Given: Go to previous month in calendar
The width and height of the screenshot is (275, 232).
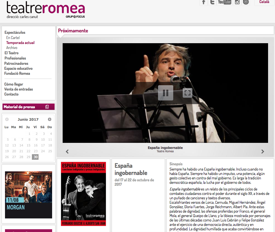Looking at the screenshot, I should tap(7, 119).
